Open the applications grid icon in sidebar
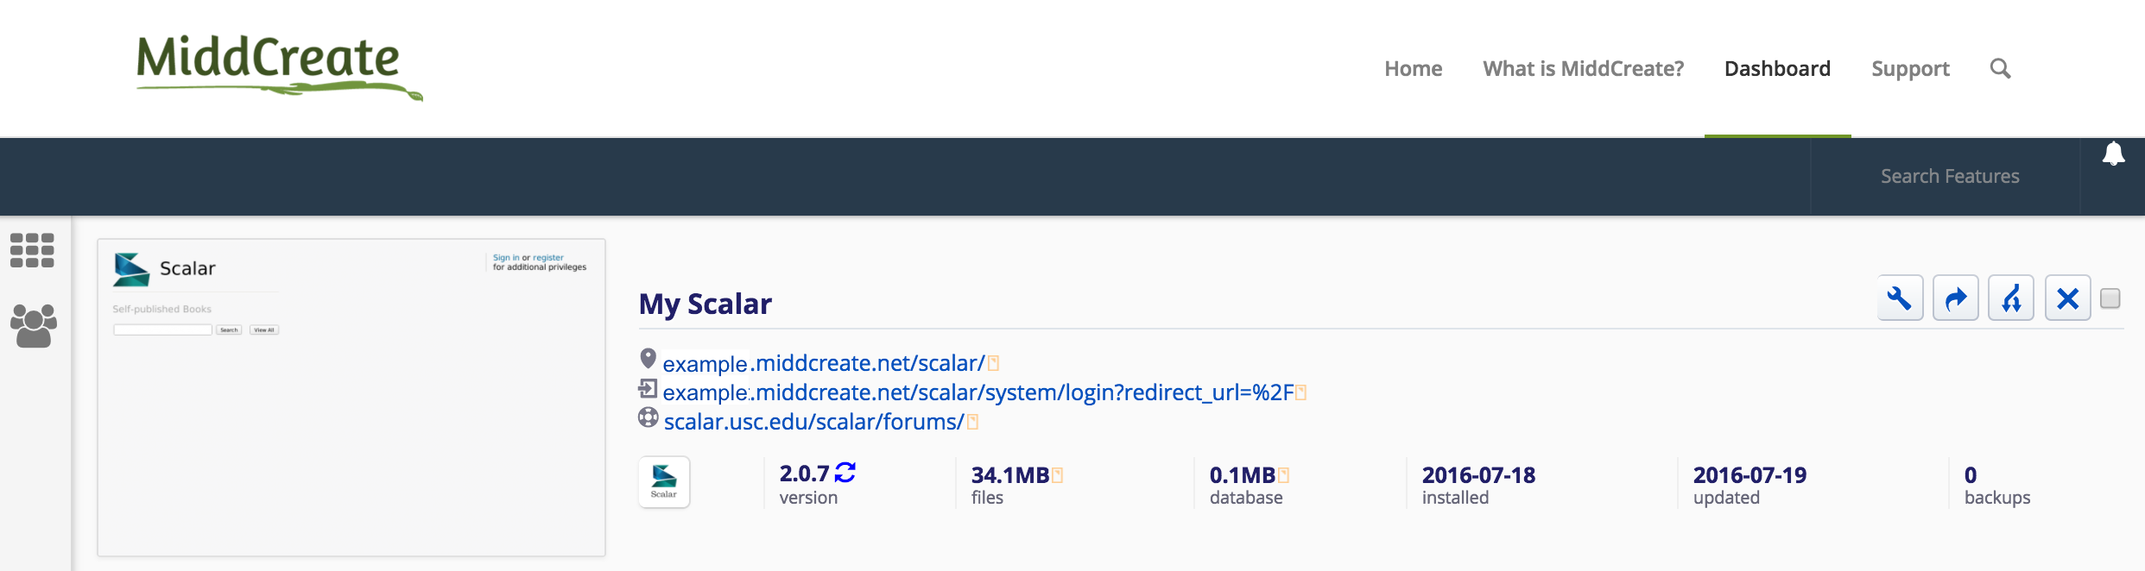Image resolution: width=2145 pixels, height=571 pixels. point(32,250)
